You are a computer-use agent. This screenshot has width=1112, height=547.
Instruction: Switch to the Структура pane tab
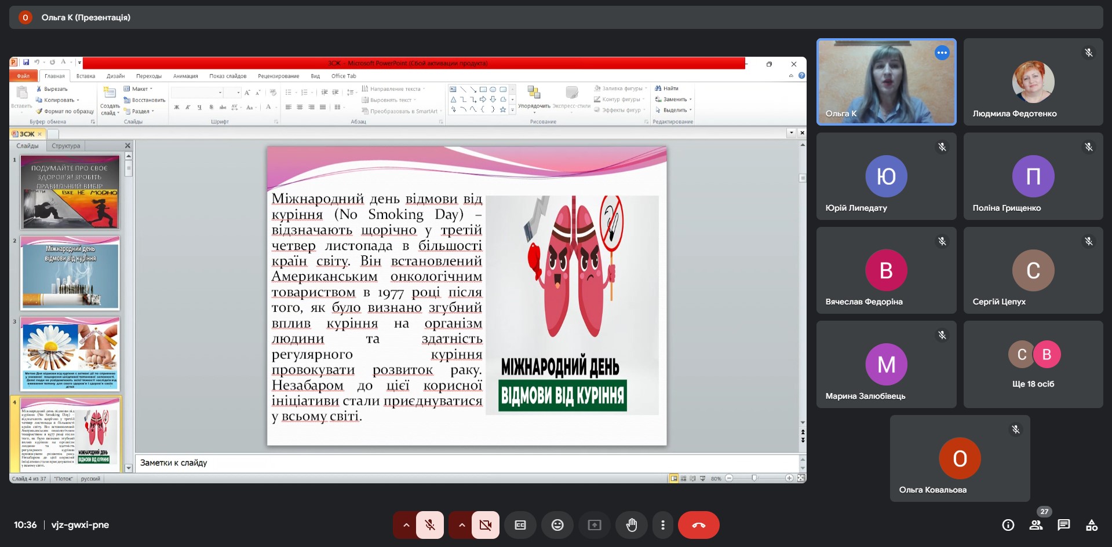(x=66, y=146)
